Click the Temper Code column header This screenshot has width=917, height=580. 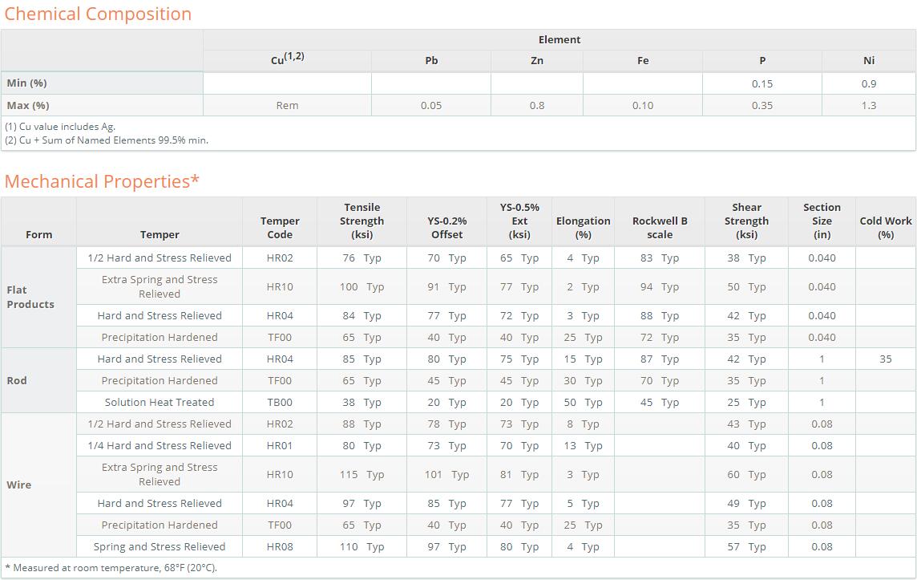coord(280,227)
